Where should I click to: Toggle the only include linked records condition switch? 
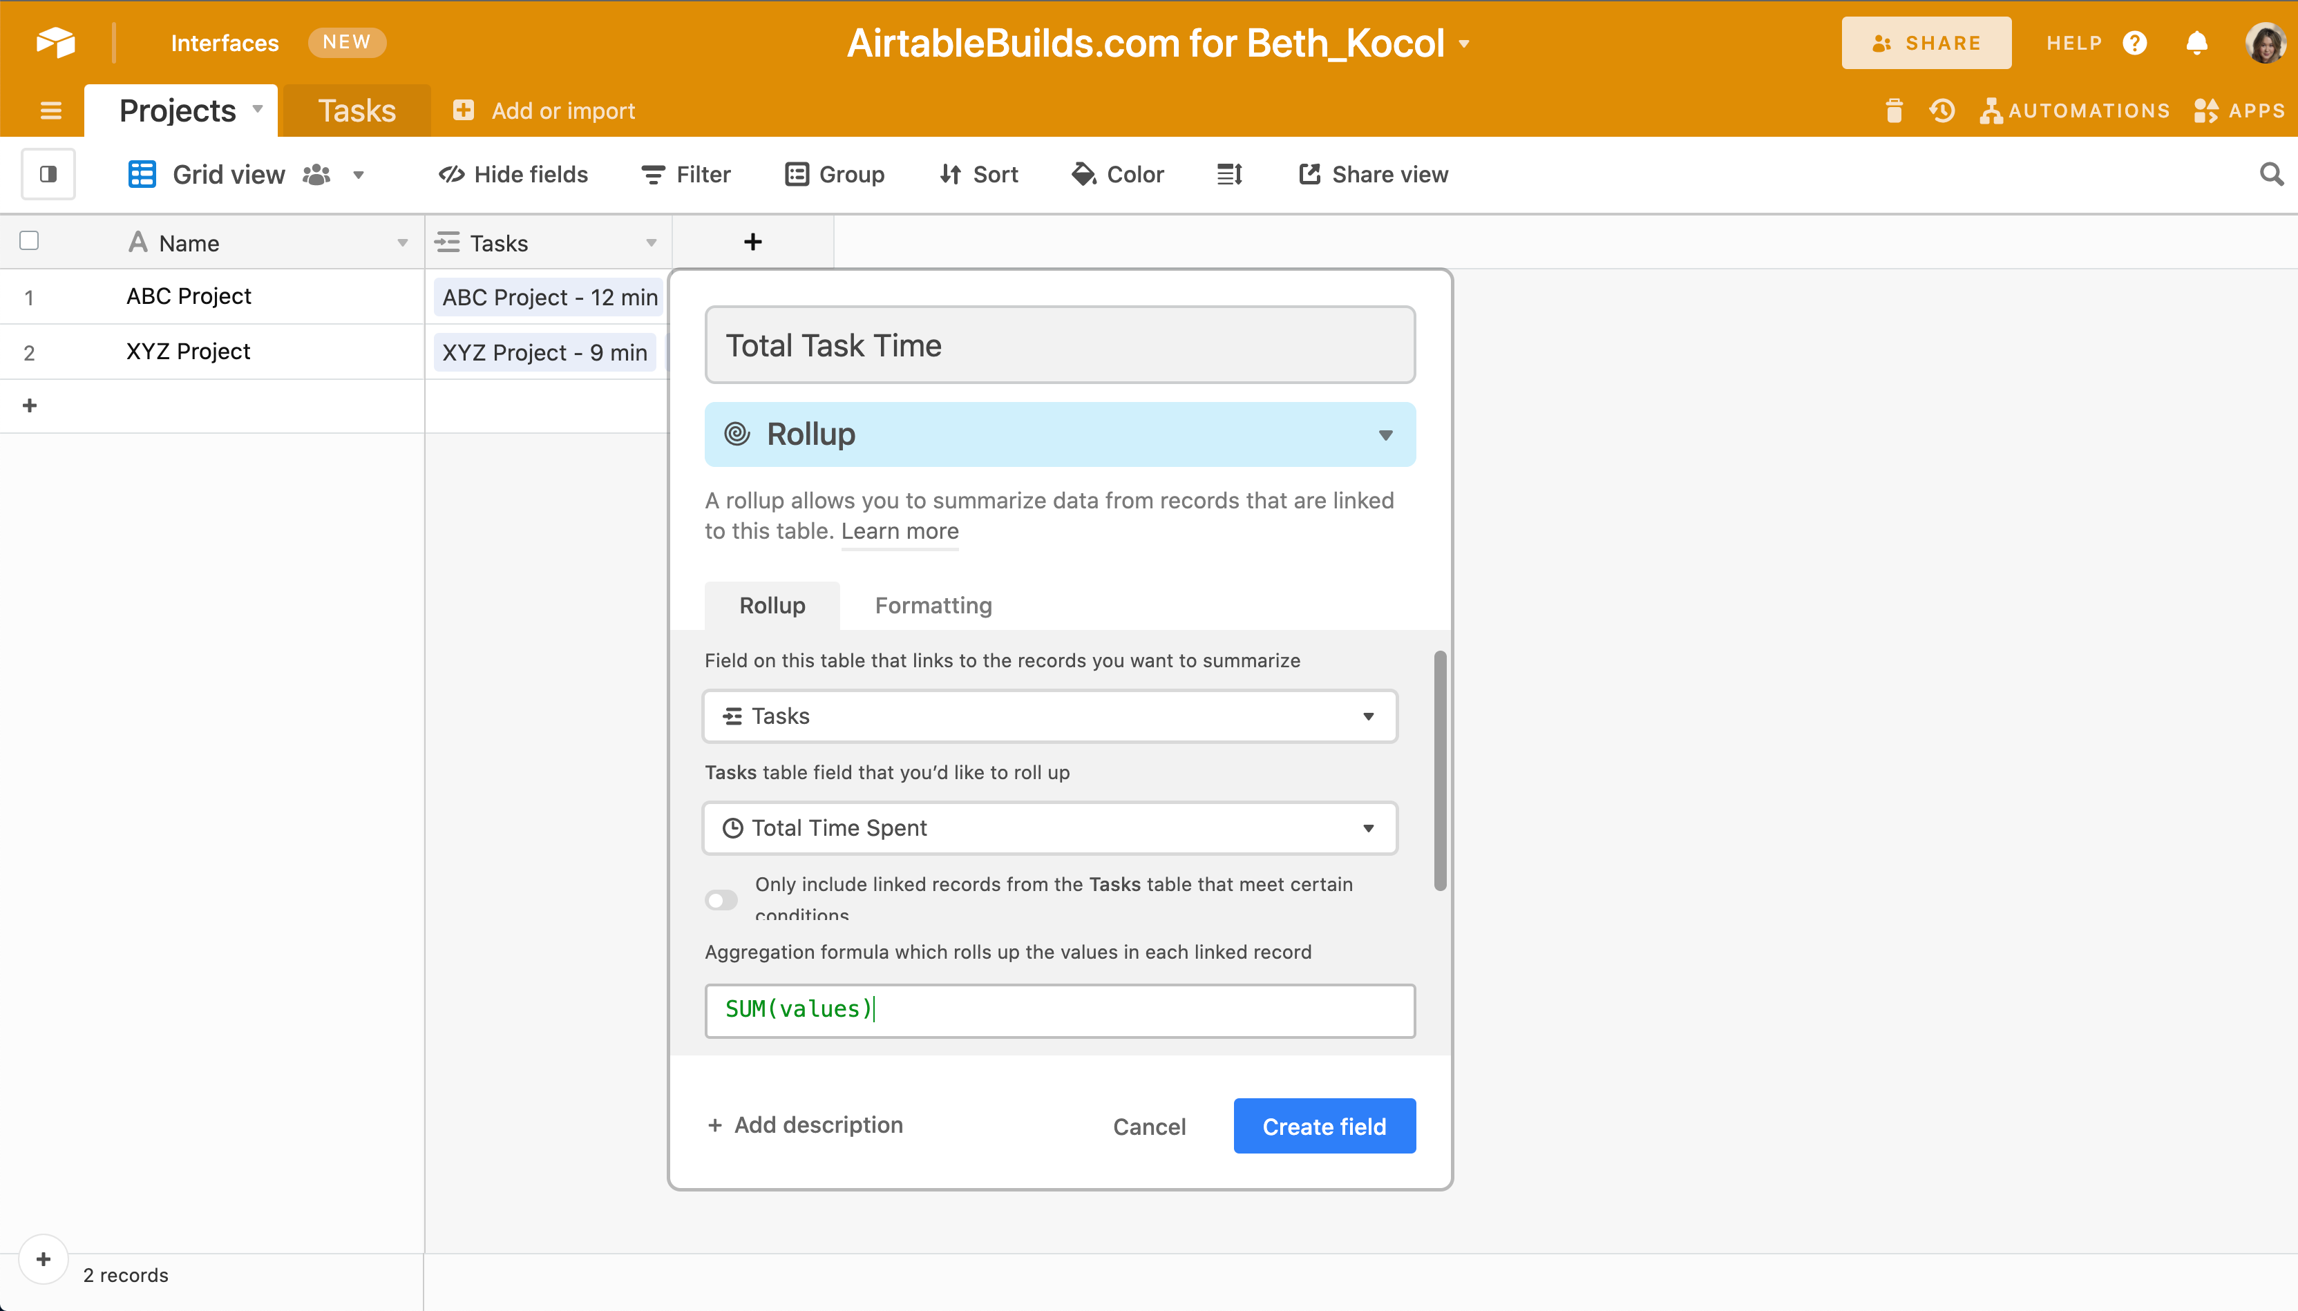click(721, 899)
